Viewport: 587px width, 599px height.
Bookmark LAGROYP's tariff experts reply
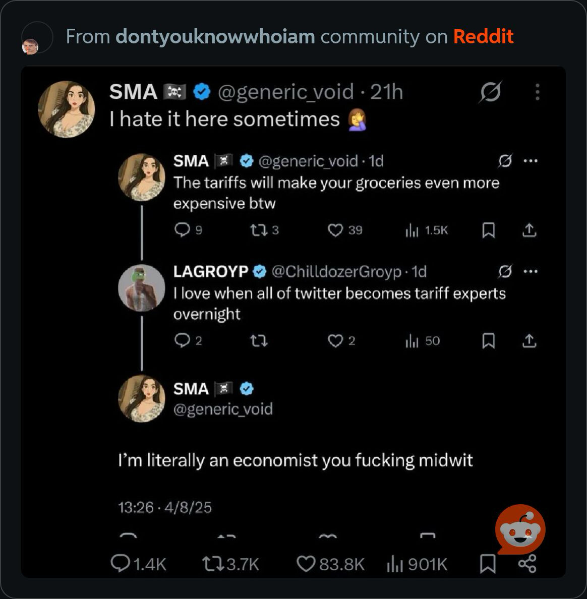tap(488, 341)
